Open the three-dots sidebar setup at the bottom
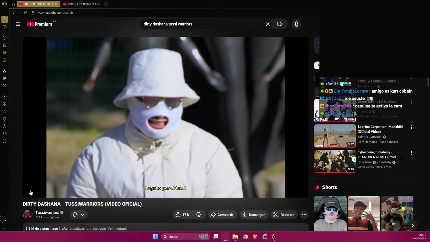 tap(5, 228)
